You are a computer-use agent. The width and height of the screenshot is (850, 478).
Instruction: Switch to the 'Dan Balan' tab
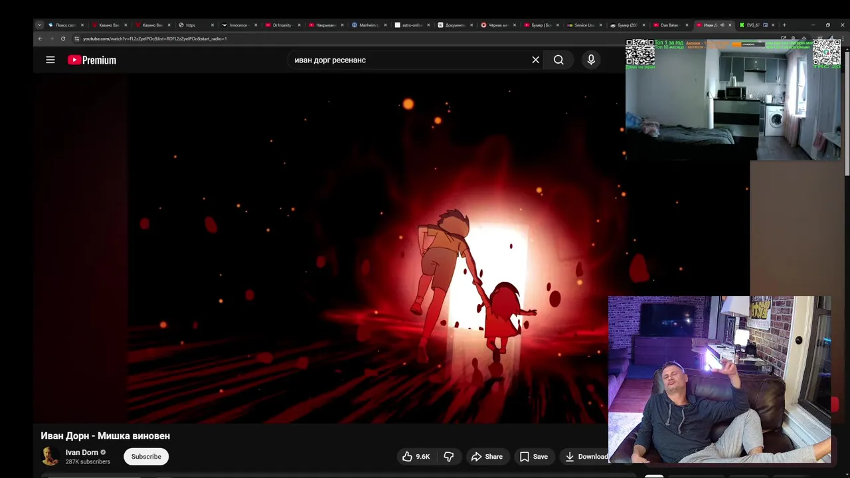click(669, 25)
